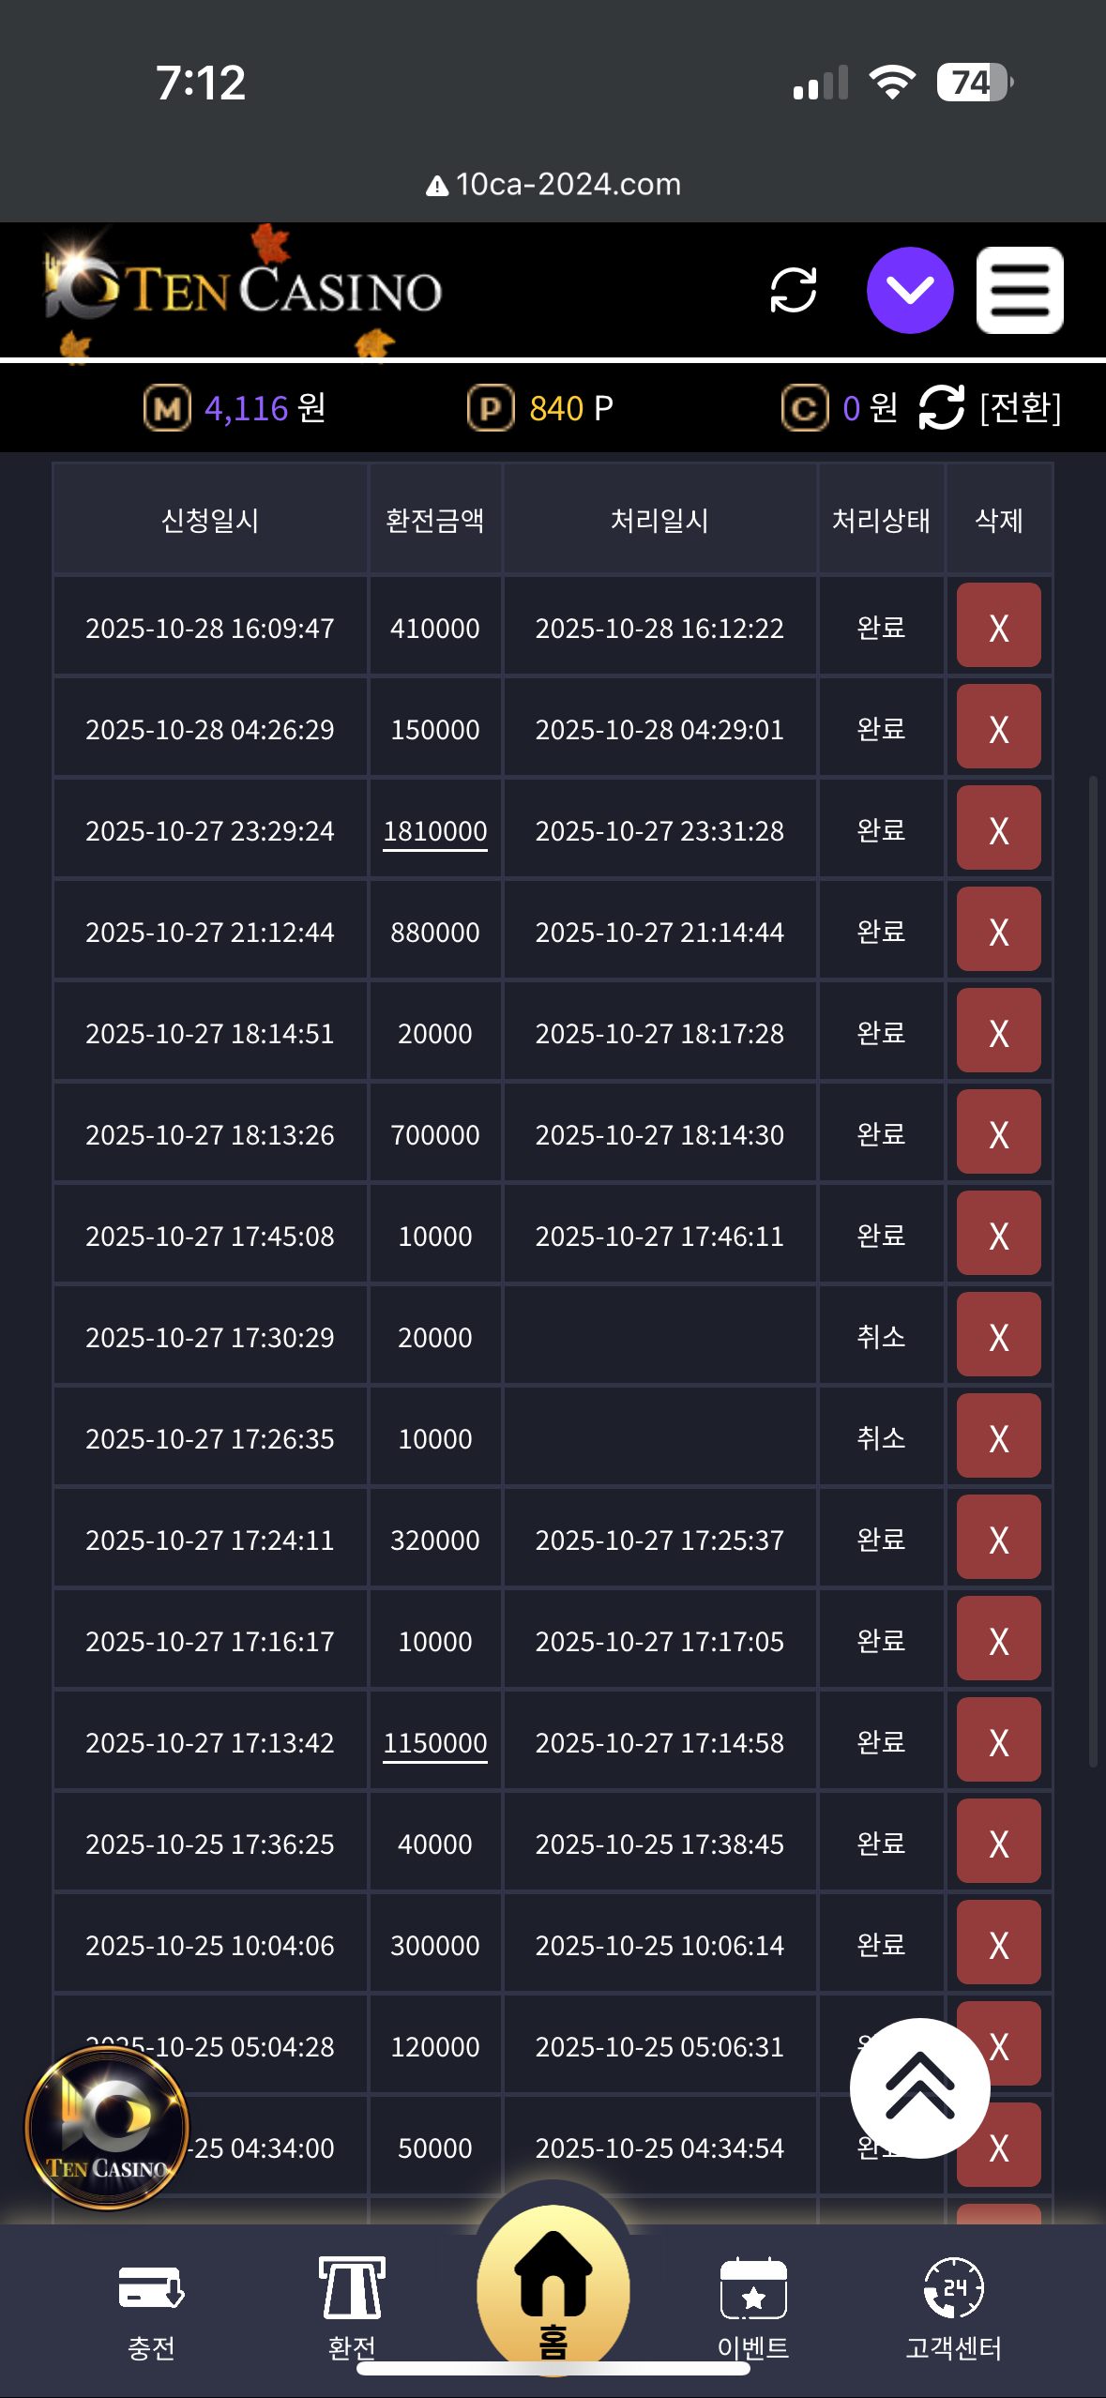Open the 이벤트 events tab
This screenshot has width=1106, height=2398.
752,2308
